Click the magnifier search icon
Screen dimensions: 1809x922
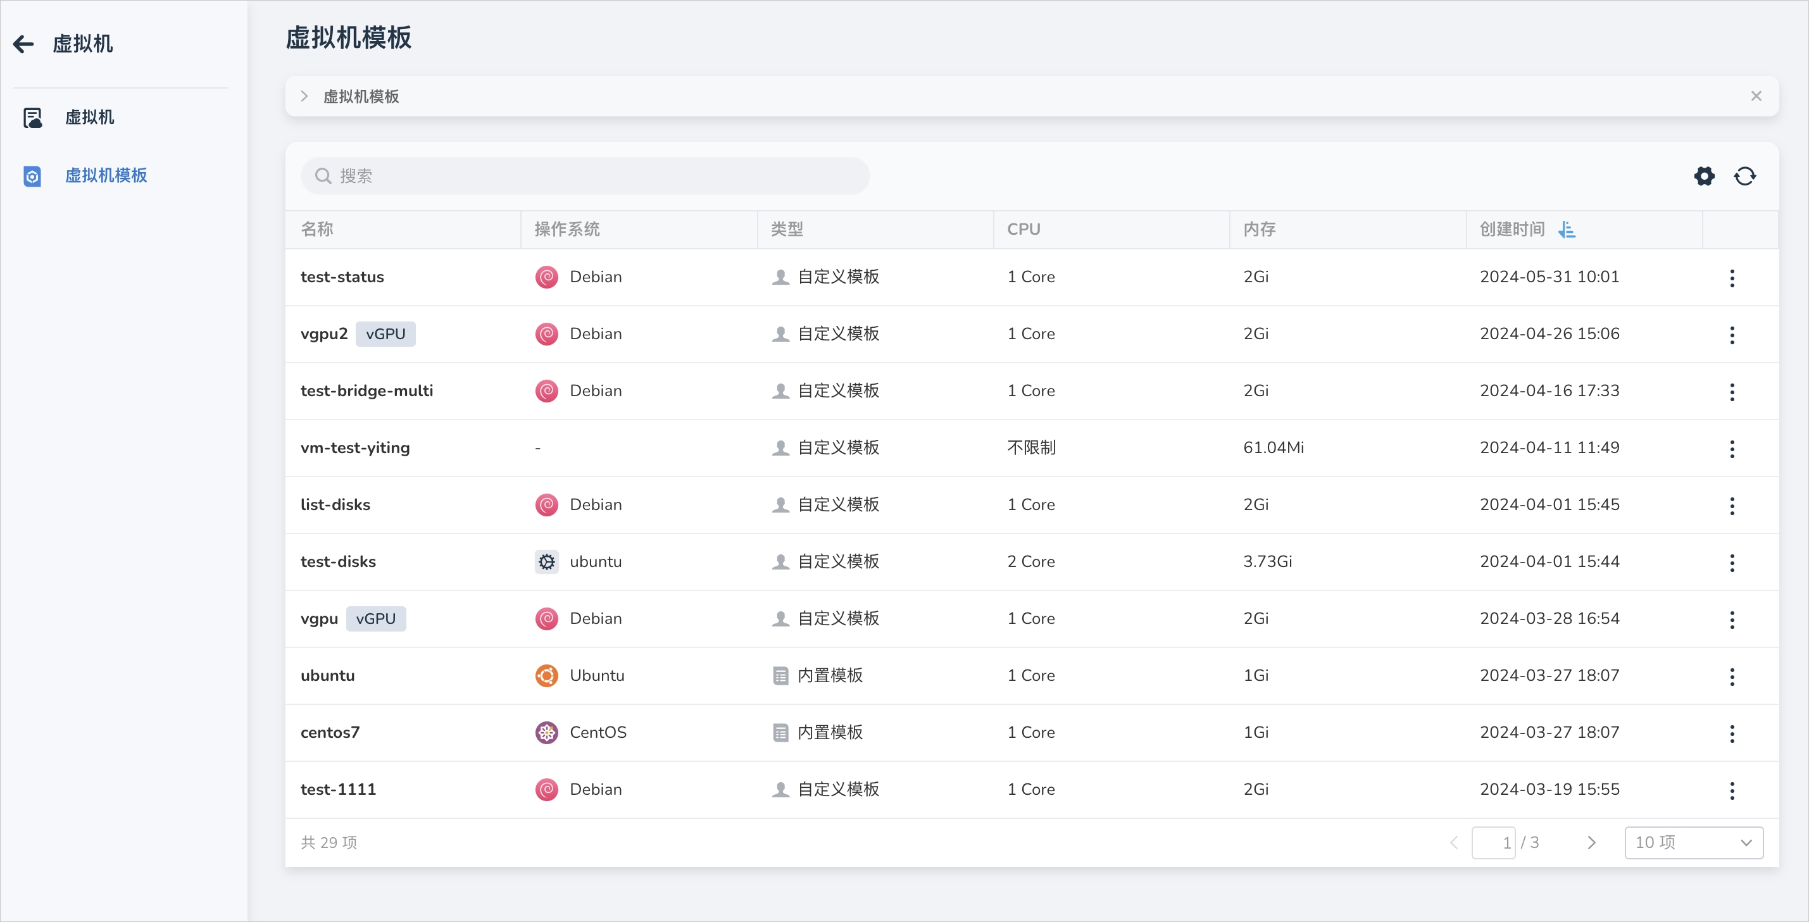323,175
